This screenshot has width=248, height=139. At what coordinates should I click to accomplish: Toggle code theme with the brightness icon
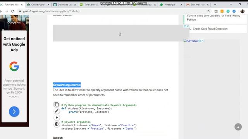point(57,124)
